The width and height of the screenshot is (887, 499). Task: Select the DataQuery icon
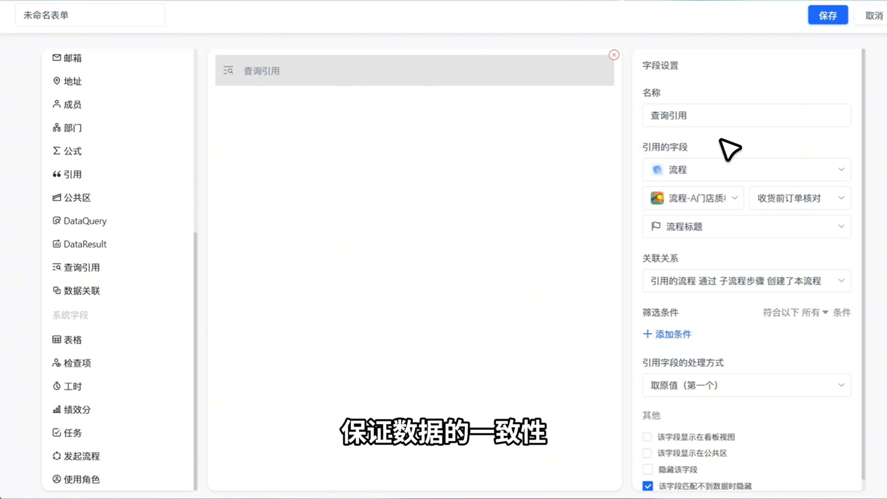click(56, 220)
